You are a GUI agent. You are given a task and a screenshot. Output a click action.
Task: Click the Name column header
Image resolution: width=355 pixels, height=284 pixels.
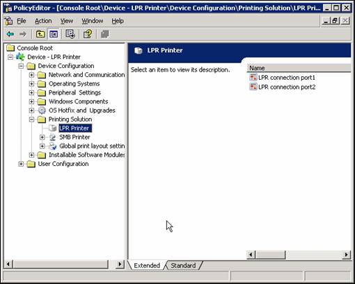point(299,68)
